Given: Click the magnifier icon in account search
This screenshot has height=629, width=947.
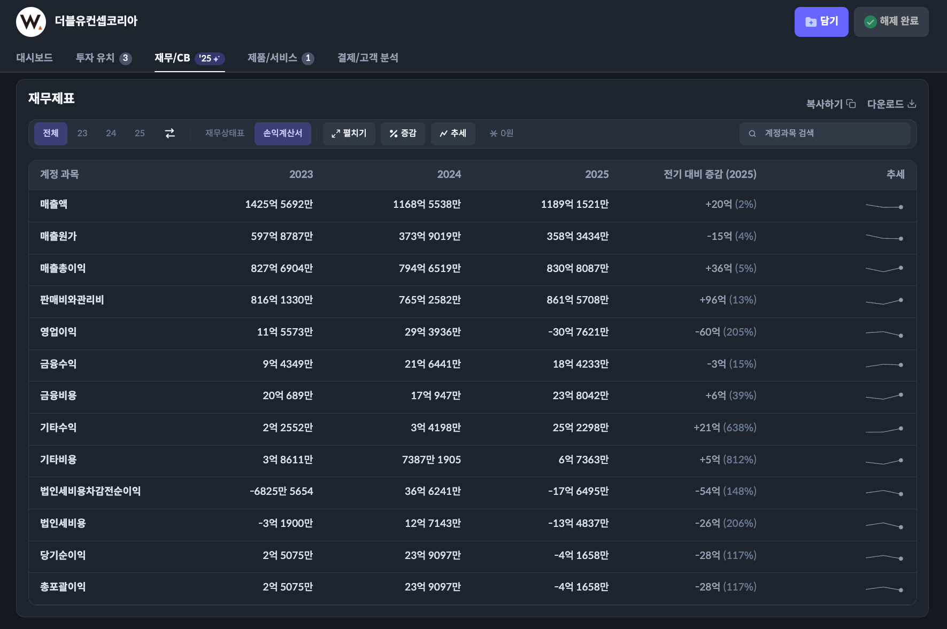Looking at the screenshot, I should coord(752,134).
